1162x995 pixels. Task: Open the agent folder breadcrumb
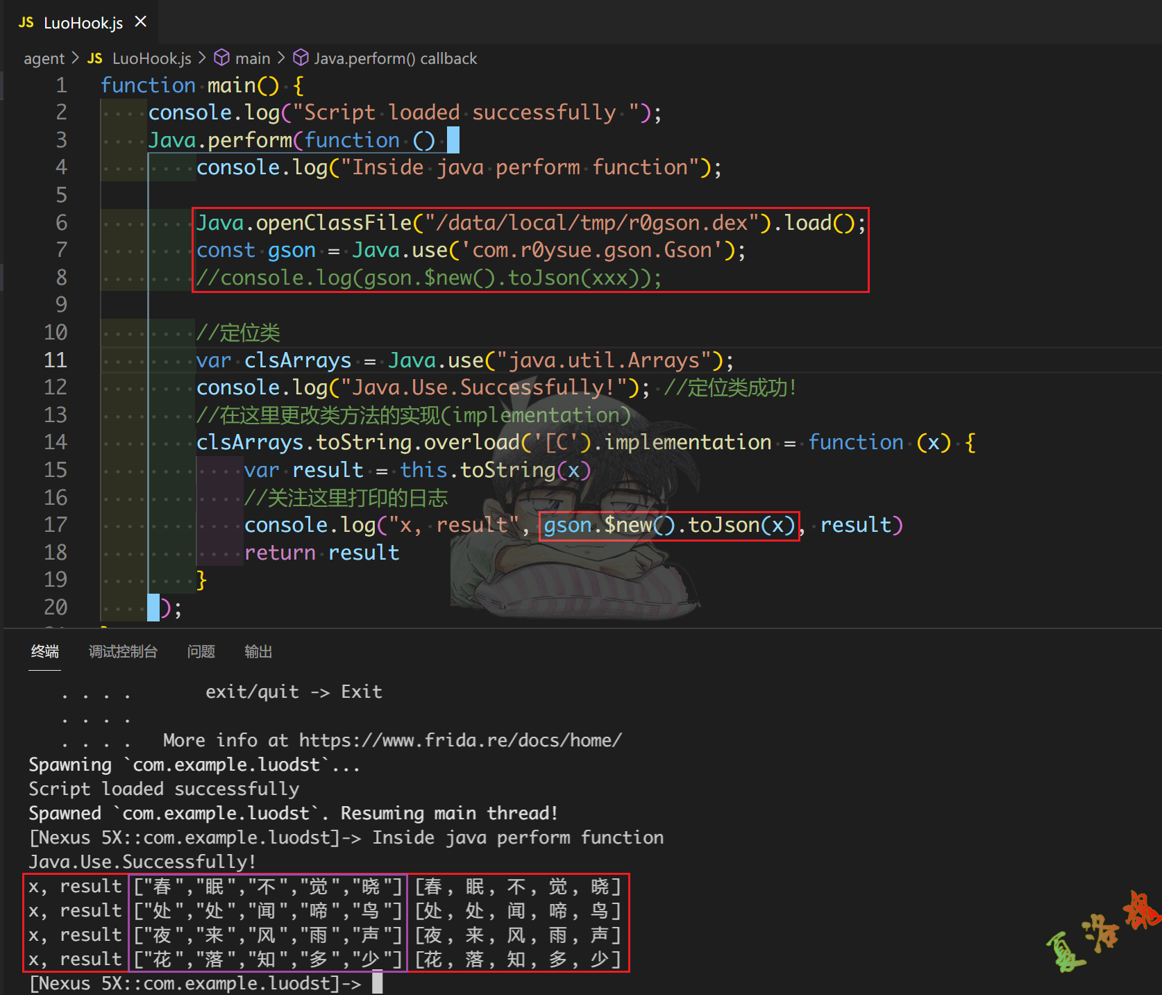[44, 58]
